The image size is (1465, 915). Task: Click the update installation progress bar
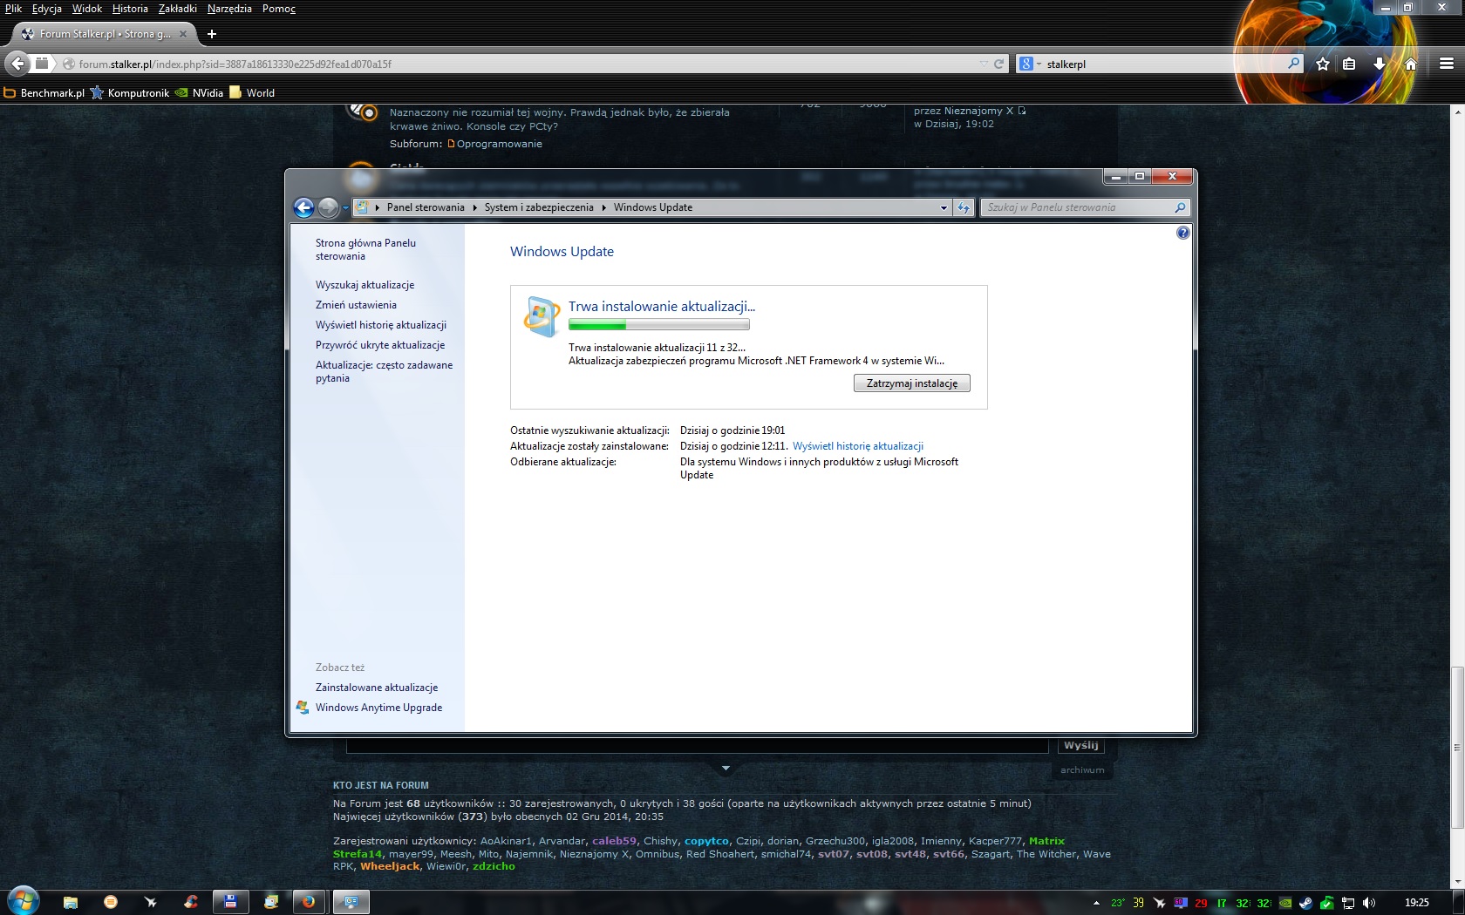[659, 325]
